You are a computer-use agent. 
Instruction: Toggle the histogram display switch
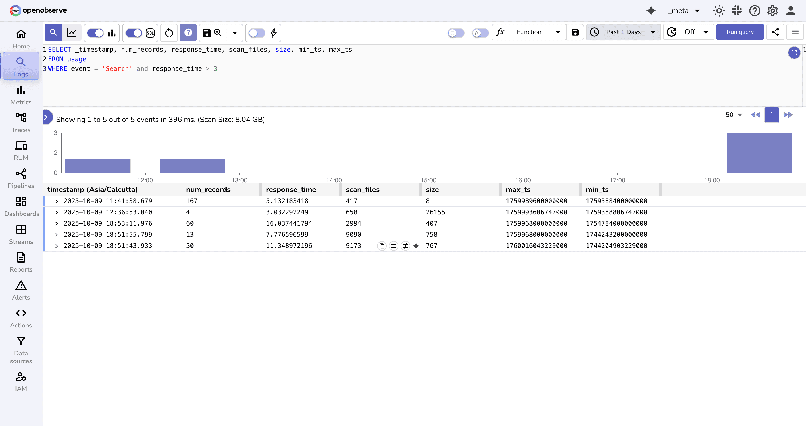click(95, 32)
